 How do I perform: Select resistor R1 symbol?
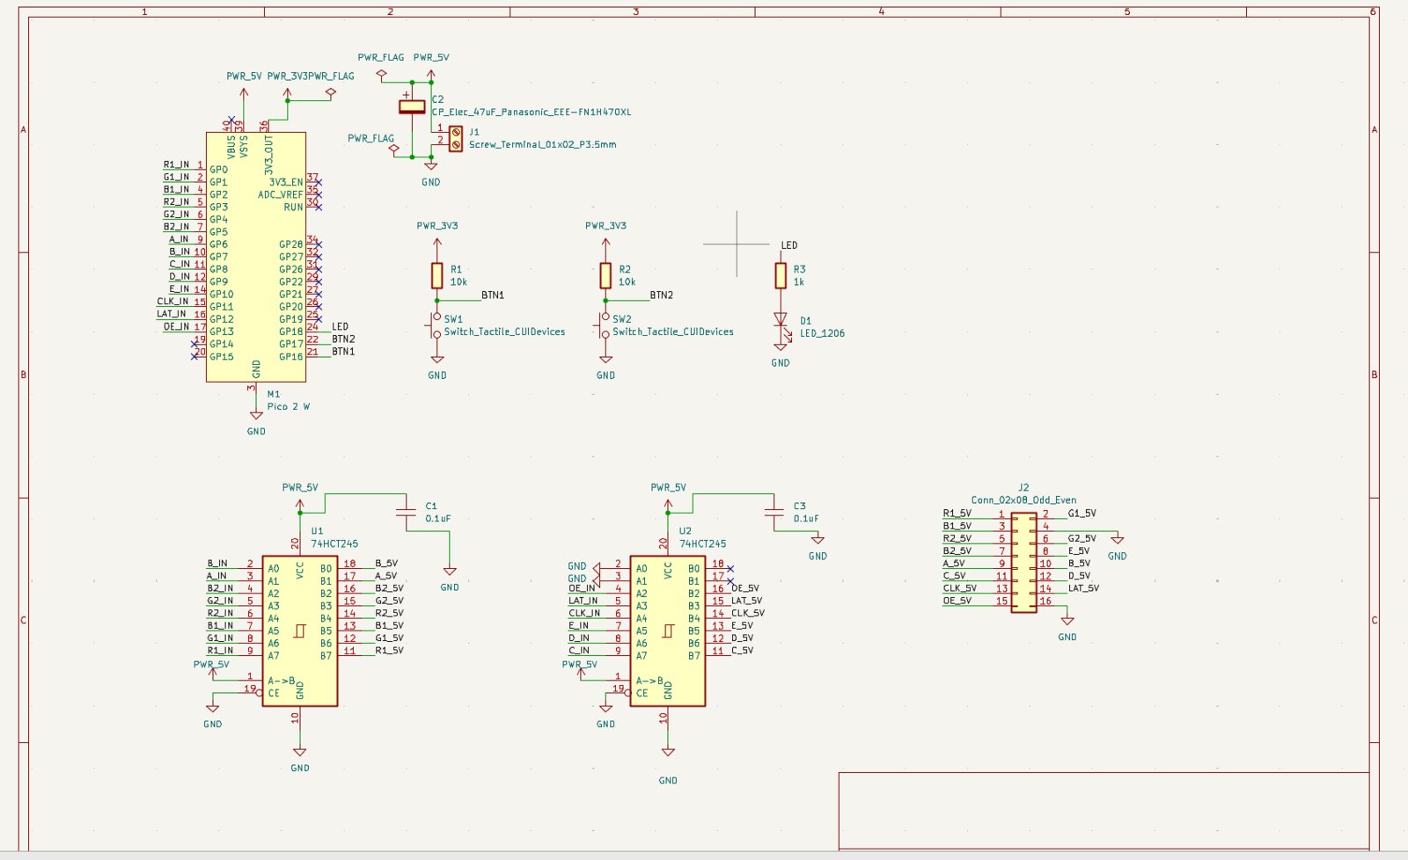436,276
